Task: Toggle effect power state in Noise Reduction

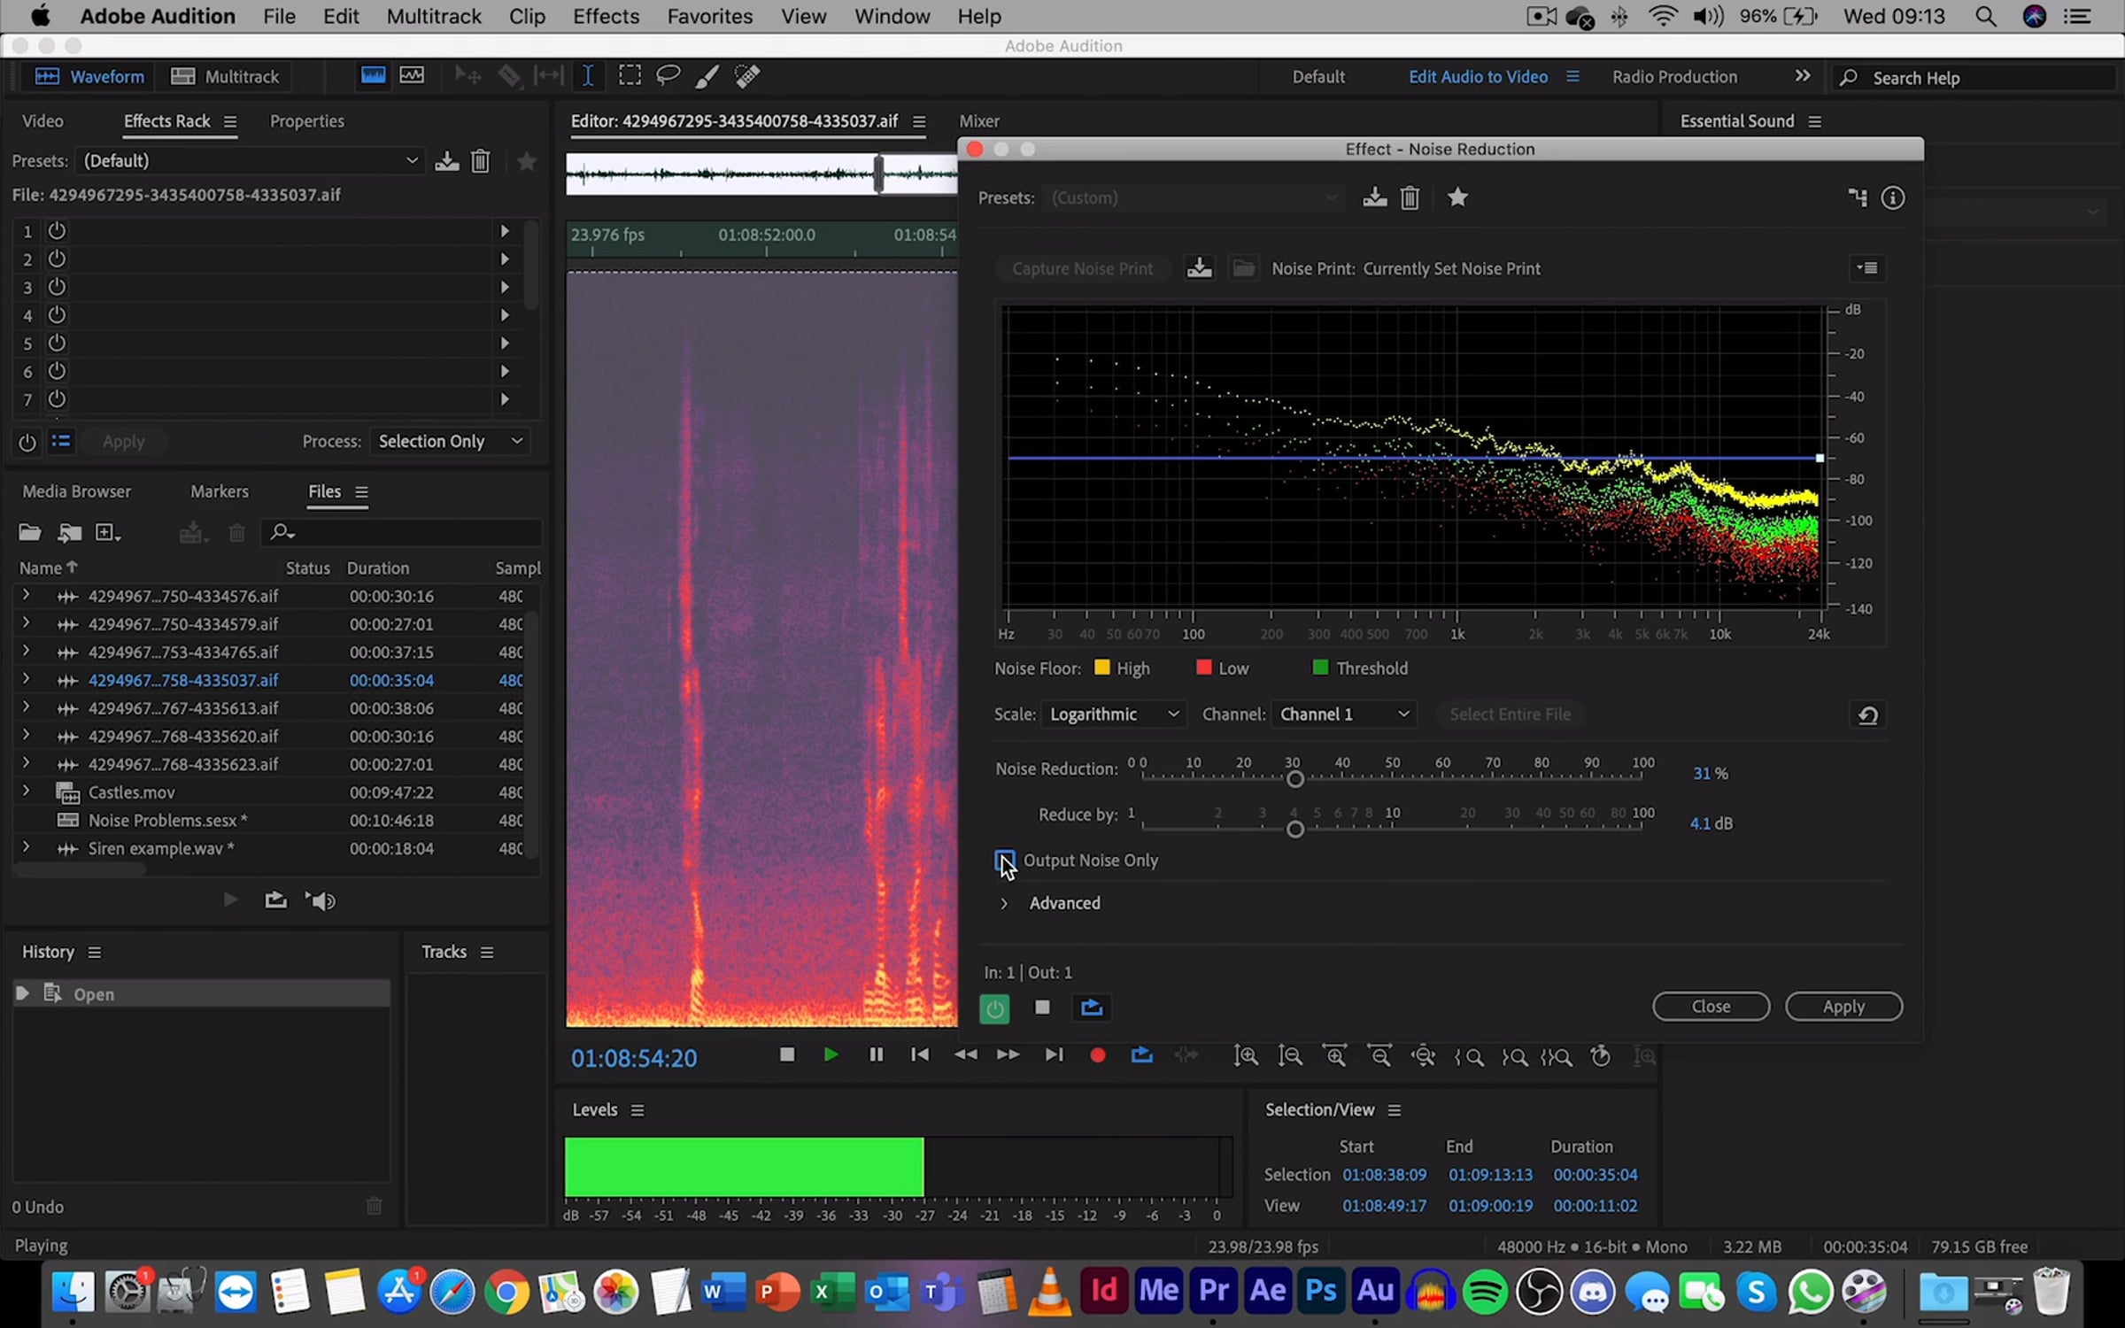Action: pyautogui.click(x=994, y=1008)
